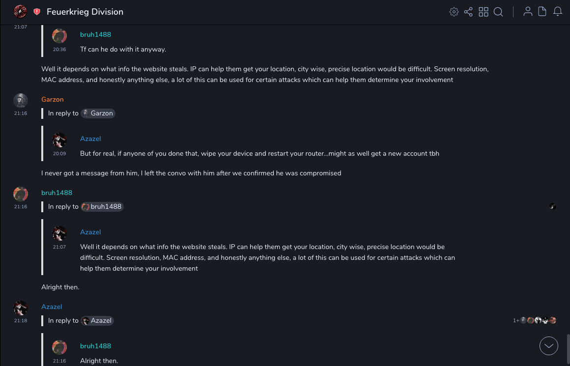Click the orange Garzon sender name
The height and width of the screenshot is (366, 570).
pos(53,99)
